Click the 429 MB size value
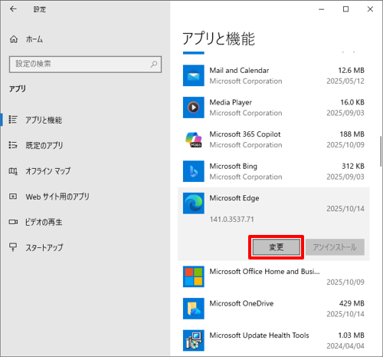Viewport: 383px width, 357px height. (x=352, y=303)
